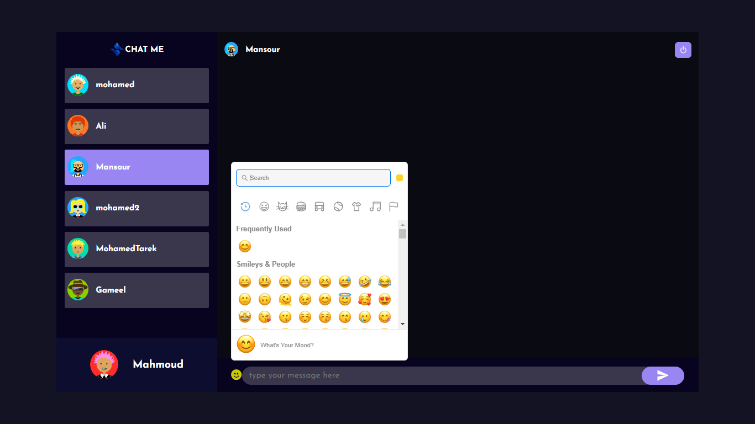
Task: Click the emoji list scroll up arrow
Action: pyautogui.click(x=402, y=225)
